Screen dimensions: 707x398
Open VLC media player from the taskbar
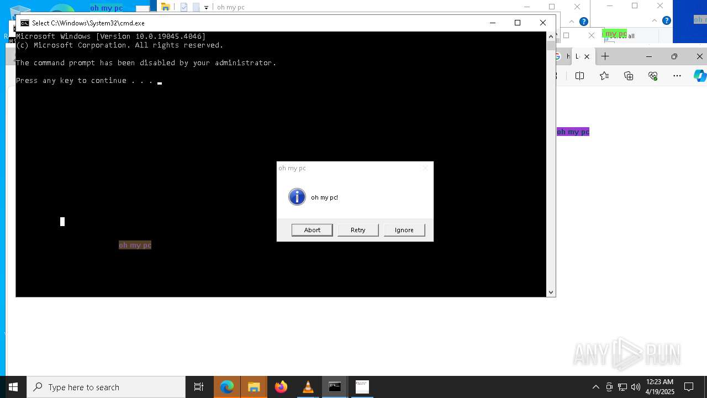point(308,387)
